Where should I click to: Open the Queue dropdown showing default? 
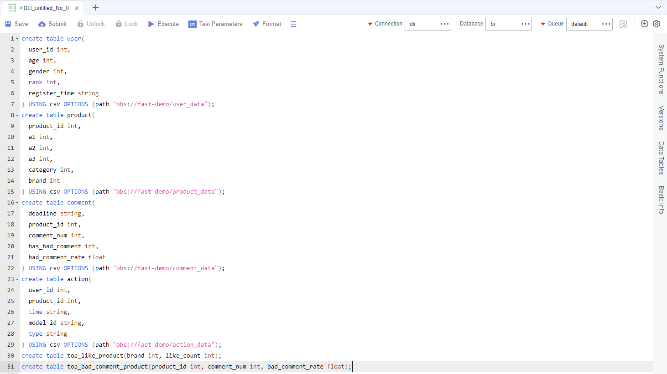(589, 24)
